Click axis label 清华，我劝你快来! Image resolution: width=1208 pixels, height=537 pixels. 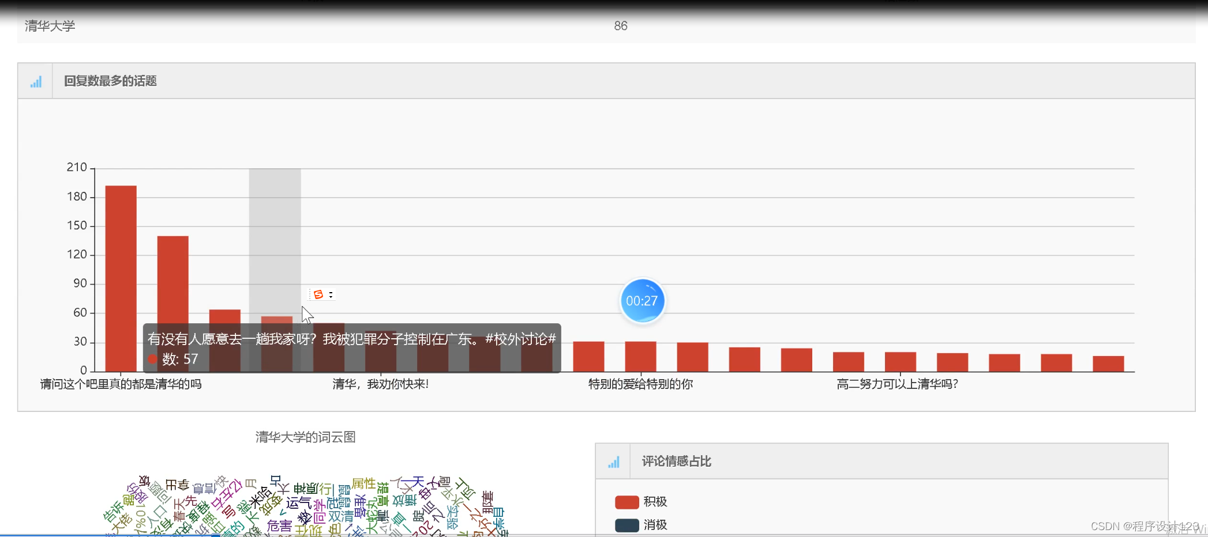tap(381, 384)
